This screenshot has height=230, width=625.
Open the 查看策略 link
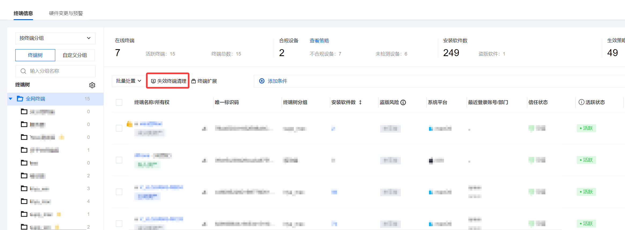[x=319, y=41]
